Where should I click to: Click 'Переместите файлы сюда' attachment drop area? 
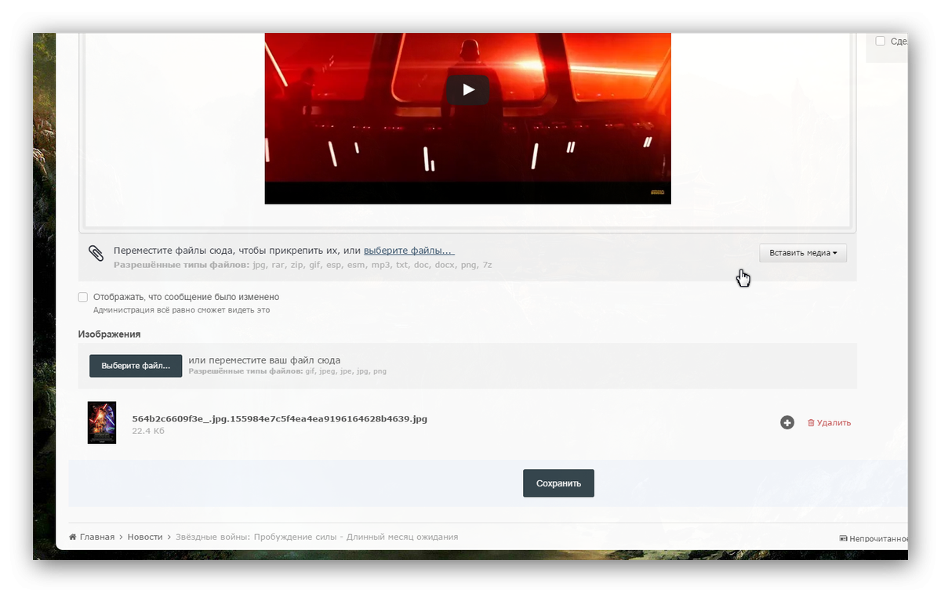pyautogui.click(x=235, y=251)
